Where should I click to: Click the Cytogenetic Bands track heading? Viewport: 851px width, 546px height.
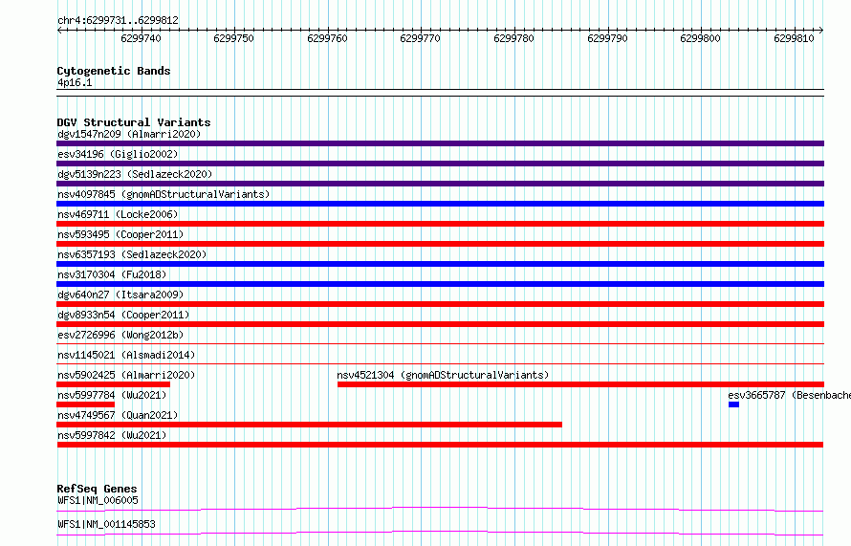[x=114, y=71]
